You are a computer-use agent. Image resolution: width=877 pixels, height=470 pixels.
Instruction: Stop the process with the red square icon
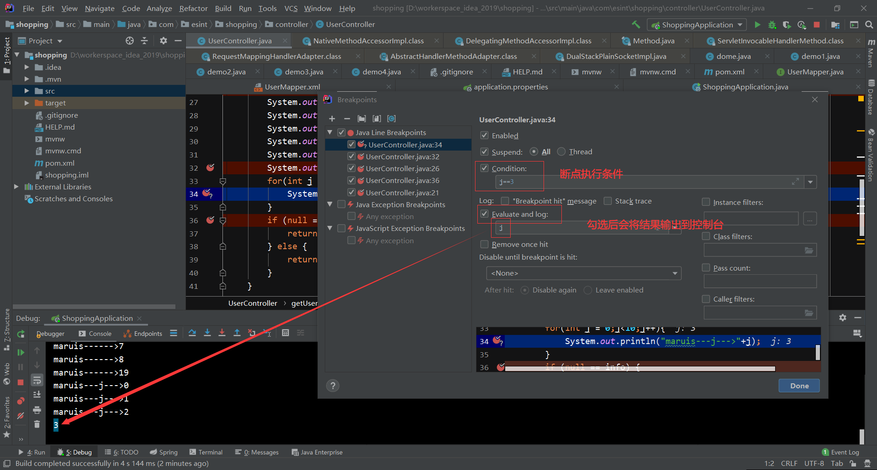(817, 25)
